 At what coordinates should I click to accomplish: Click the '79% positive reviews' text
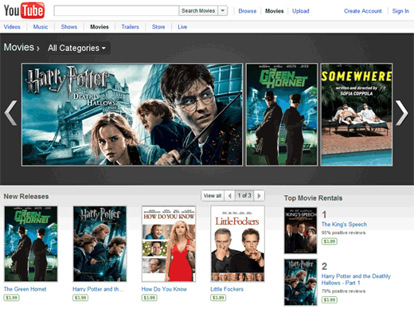click(x=343, y=291)
